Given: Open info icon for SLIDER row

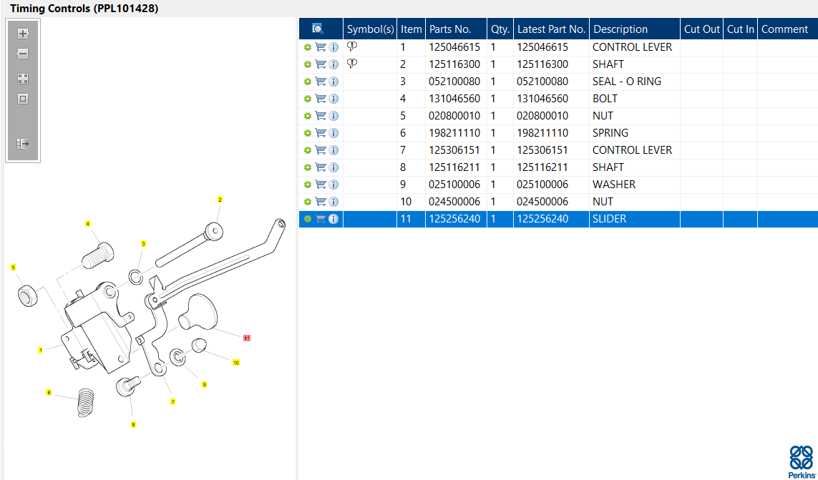Looking at the screenshot, I should coord(333,219).
